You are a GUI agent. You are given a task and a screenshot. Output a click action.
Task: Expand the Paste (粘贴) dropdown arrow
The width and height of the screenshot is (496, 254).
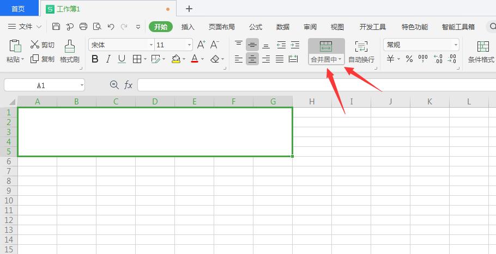(22, 59)
